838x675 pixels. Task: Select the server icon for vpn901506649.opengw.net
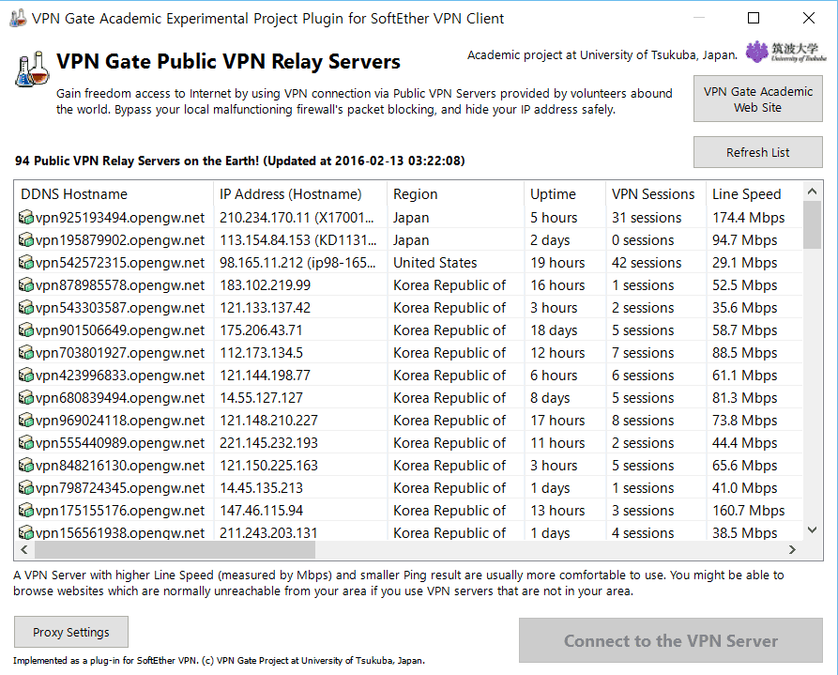point(26,330)
